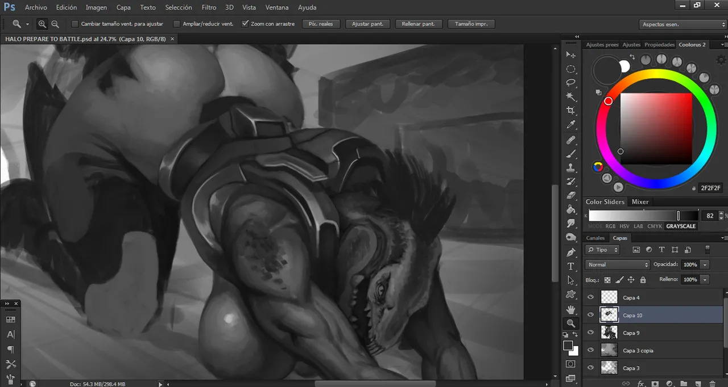Hide layer Capa 3
Screen dimensions: 728x387
(590, 368)
